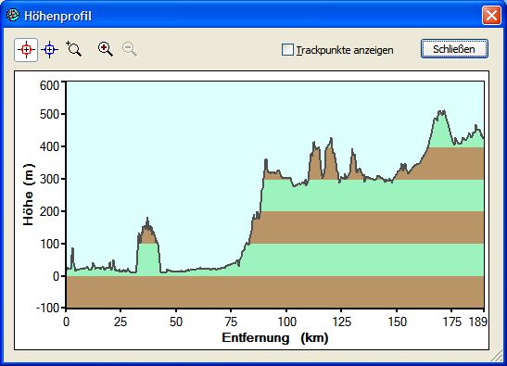The image size is (507, 366).
Task: Enable the Trackpunkte anzeigen checkbox
Action: [x=287, y=50]
